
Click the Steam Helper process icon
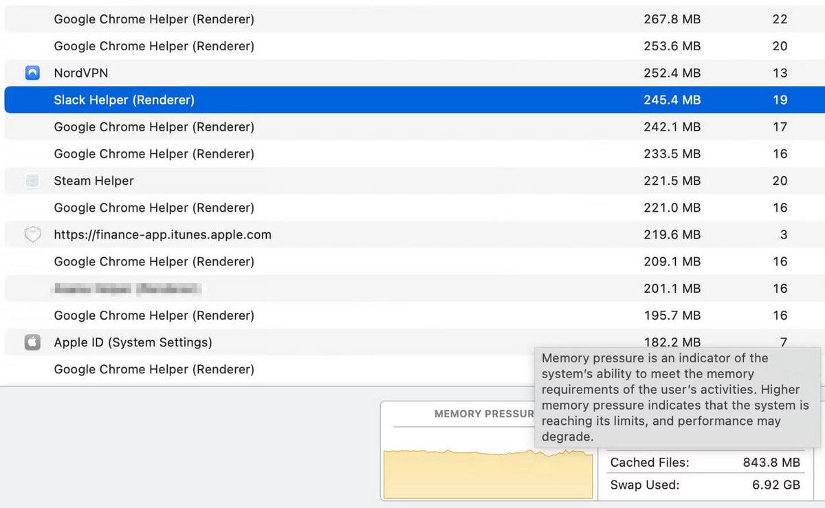(x=32, y=181)
